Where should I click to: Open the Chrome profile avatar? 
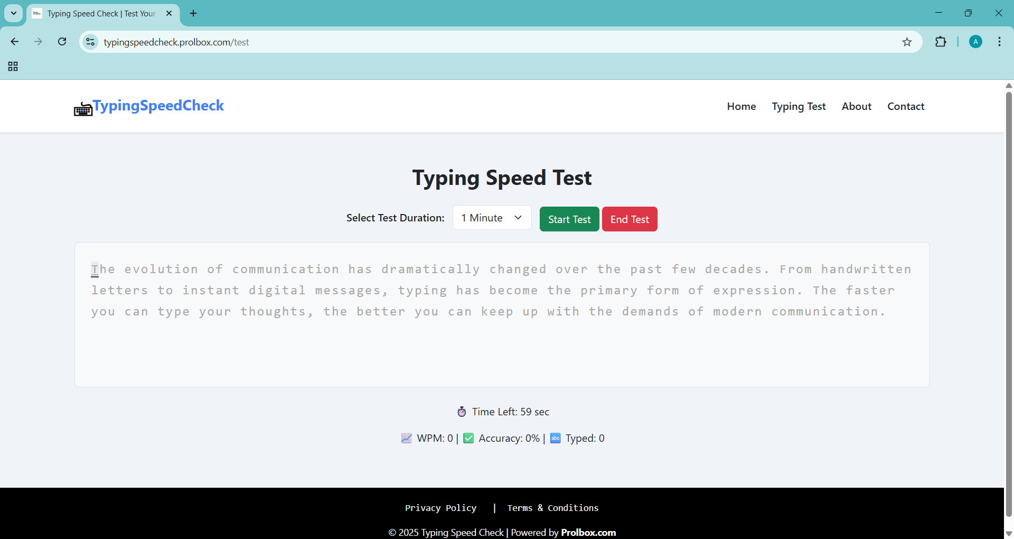click(975, 42)
